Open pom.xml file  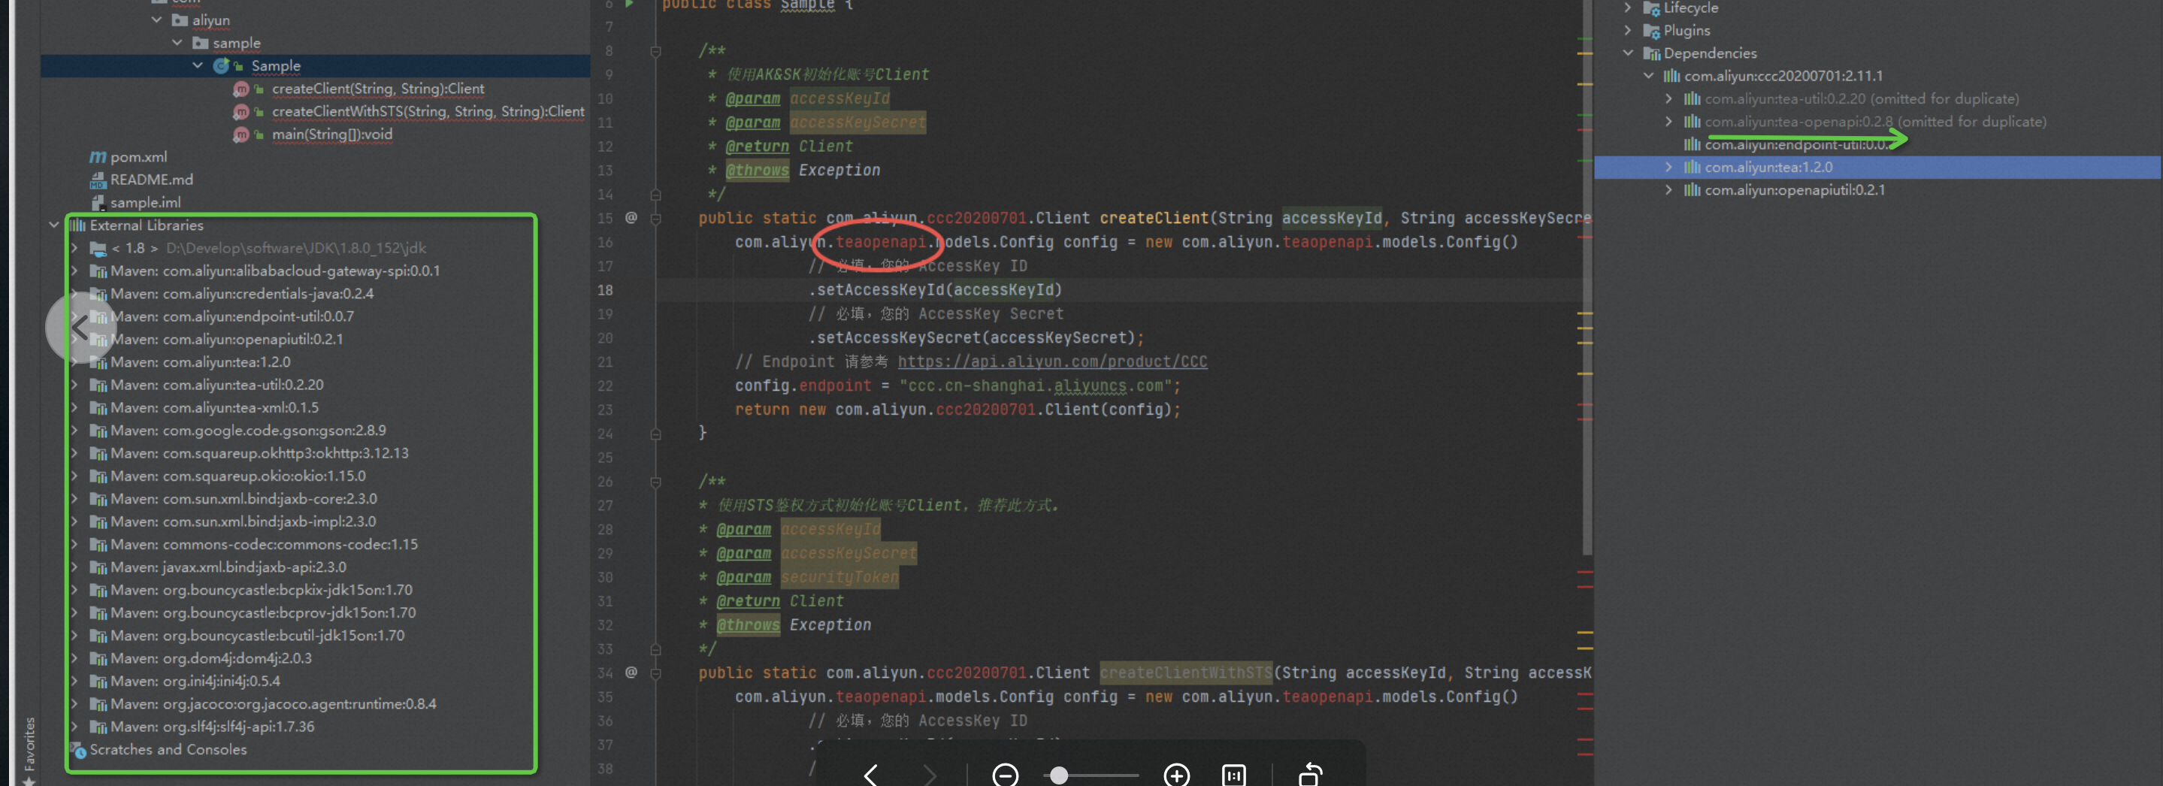(x=138, y=156)
